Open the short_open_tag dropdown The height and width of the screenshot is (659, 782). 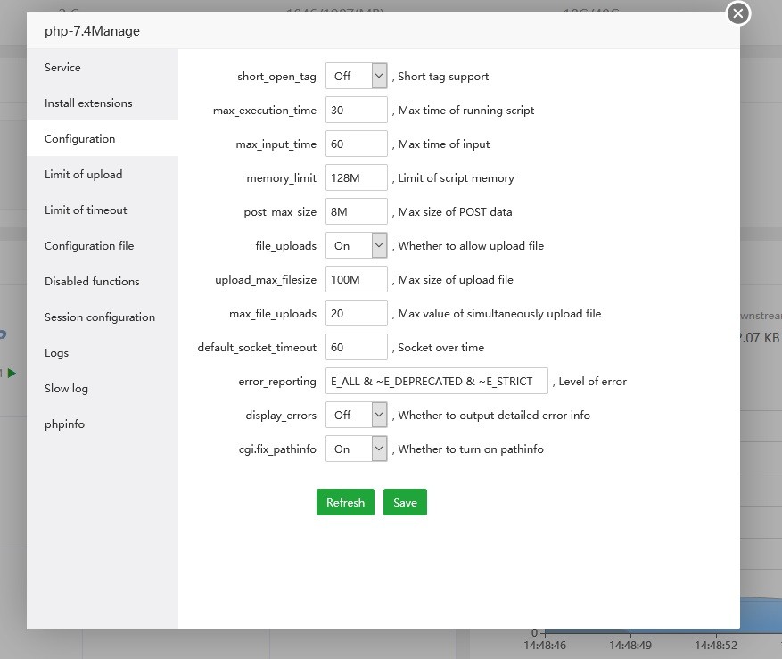click(x=356, y=77)
